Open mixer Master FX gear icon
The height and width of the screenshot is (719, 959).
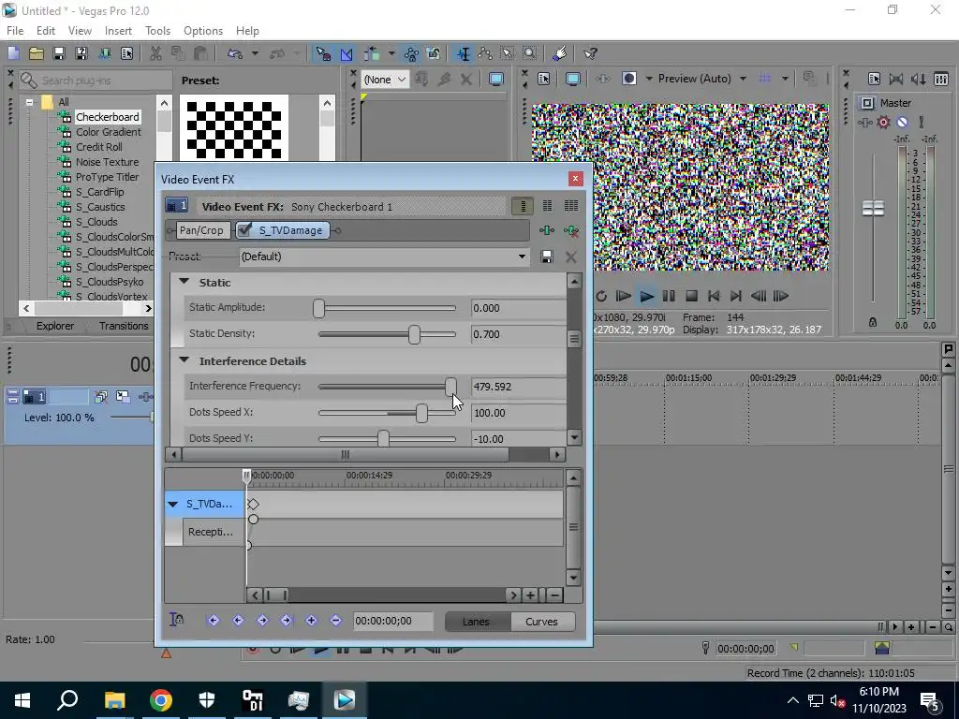click(884, 123)
